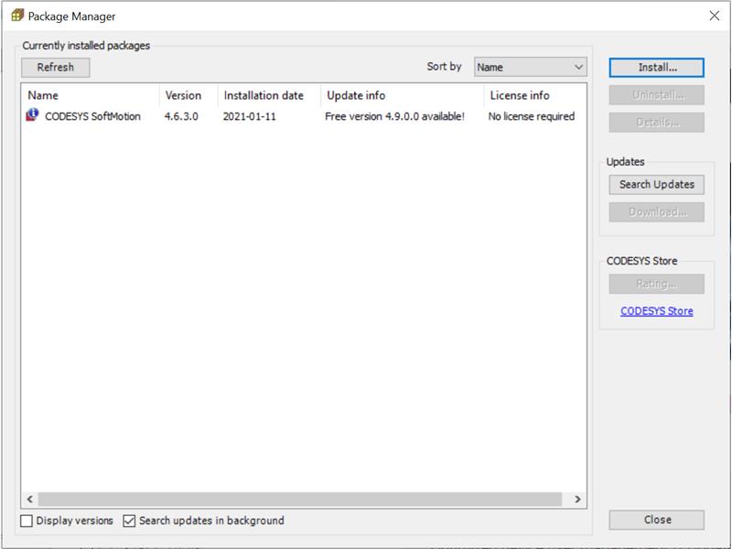Click the installation date 2021-01-11
The image size is (732, 549).
click(249, 116)
